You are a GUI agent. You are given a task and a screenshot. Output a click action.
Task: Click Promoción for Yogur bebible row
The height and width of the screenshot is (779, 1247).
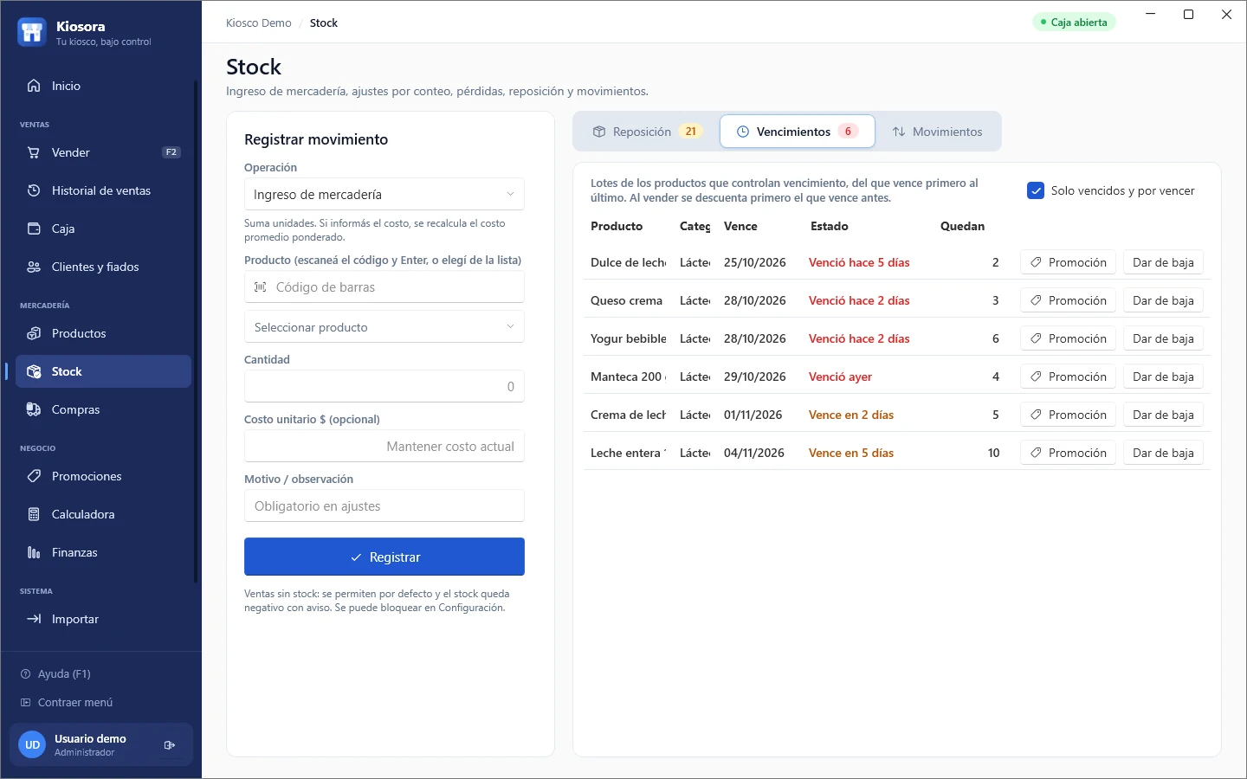(x=1068, y=338)
